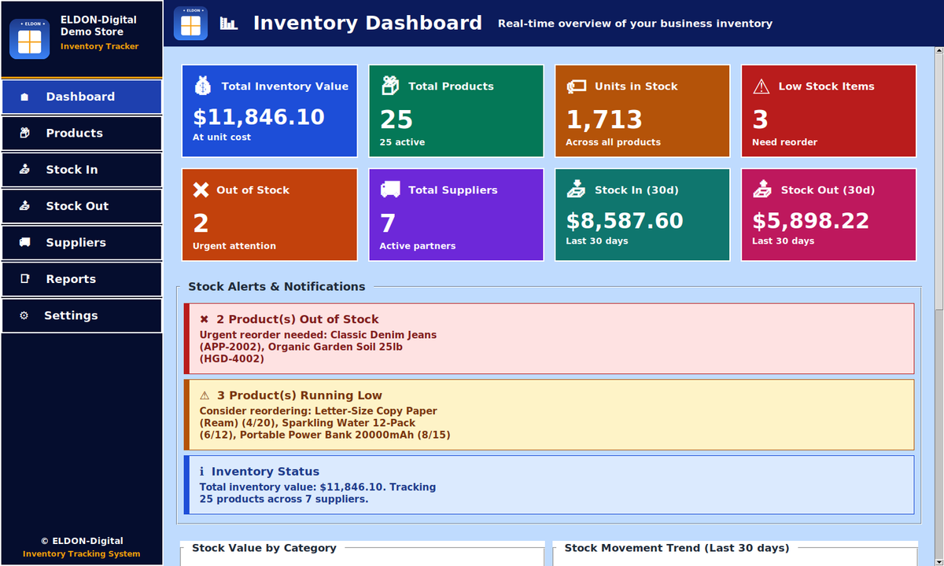Open the Units in Stock card
Image resolution: width=944 pixels, height=566 pixels.
[x=643, y=111]
